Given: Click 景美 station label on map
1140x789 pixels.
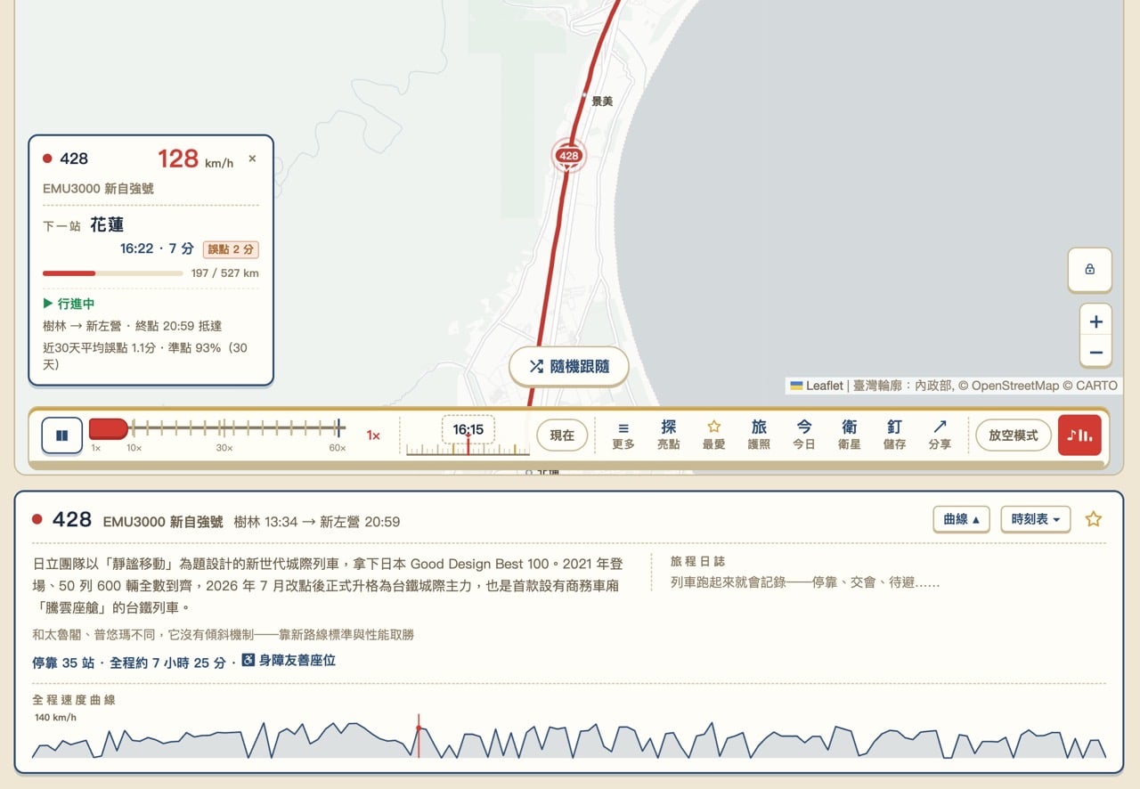Looking at the screenshot, I should click(x=602, y=102).
